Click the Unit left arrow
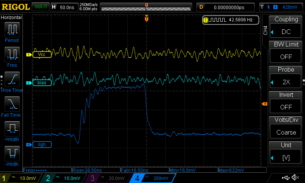The width and height of the screenshot is (305, 183). coord(272,158)
